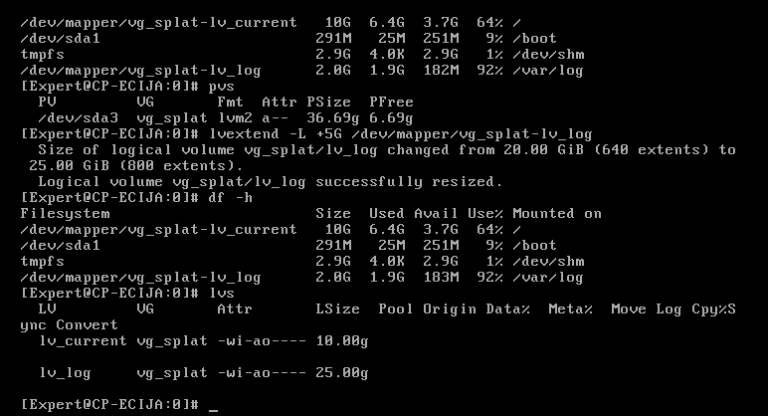Click the 'successfully resized' message line
Viewport: 768px width, 416px height.
point(271,182)
